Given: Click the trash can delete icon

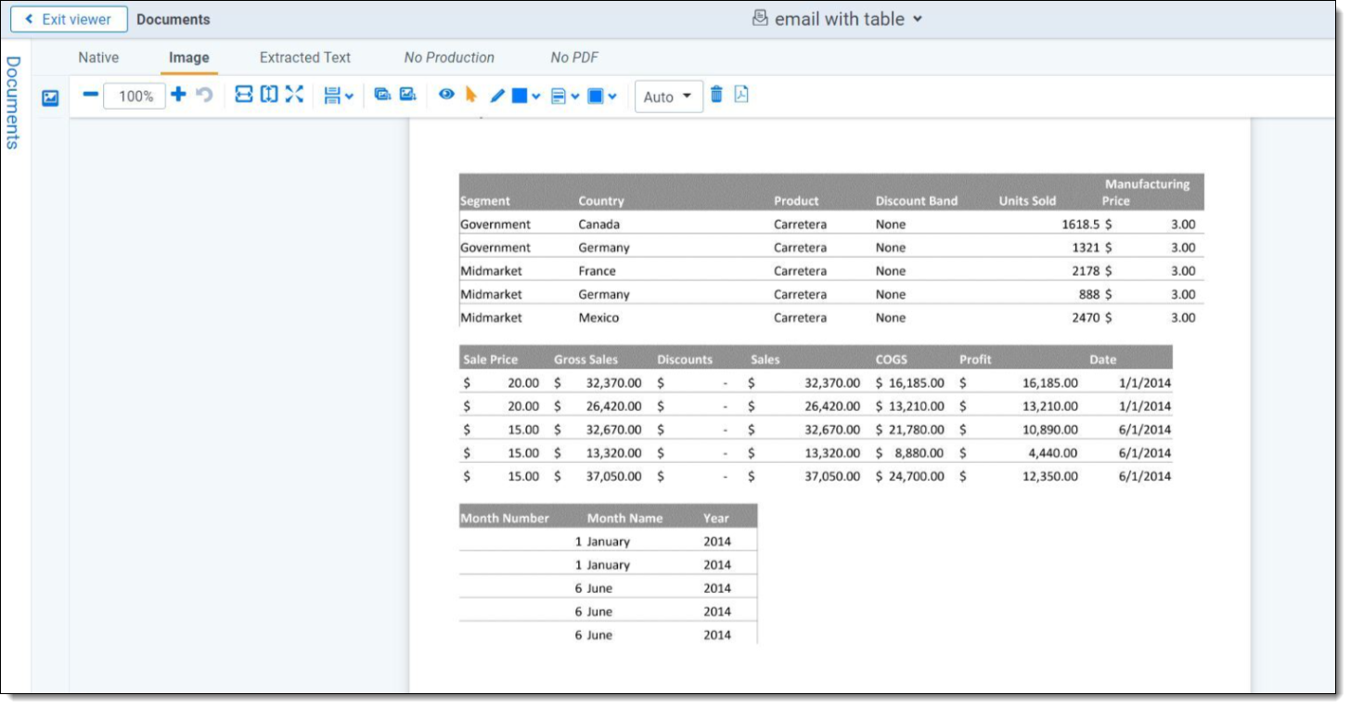Looking at the screenshot, I should [x=716, y=95].
